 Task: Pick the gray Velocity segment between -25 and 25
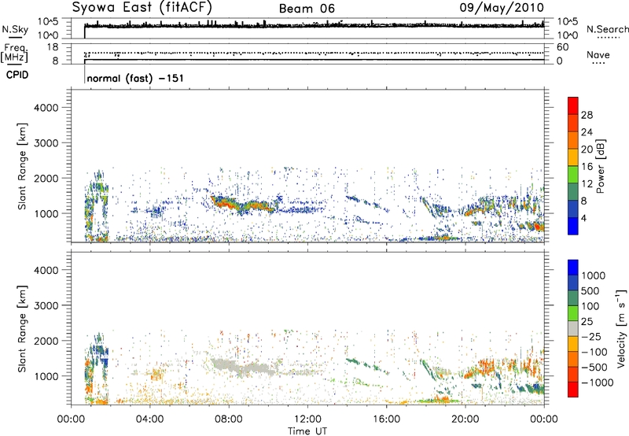click(x=573, y=329)
